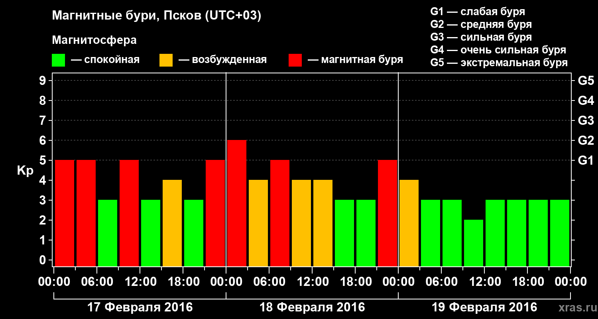Click the Kp 6 red bar on 18 February
Viewport: 598px width, 319px height.
[x=237, y=203]
